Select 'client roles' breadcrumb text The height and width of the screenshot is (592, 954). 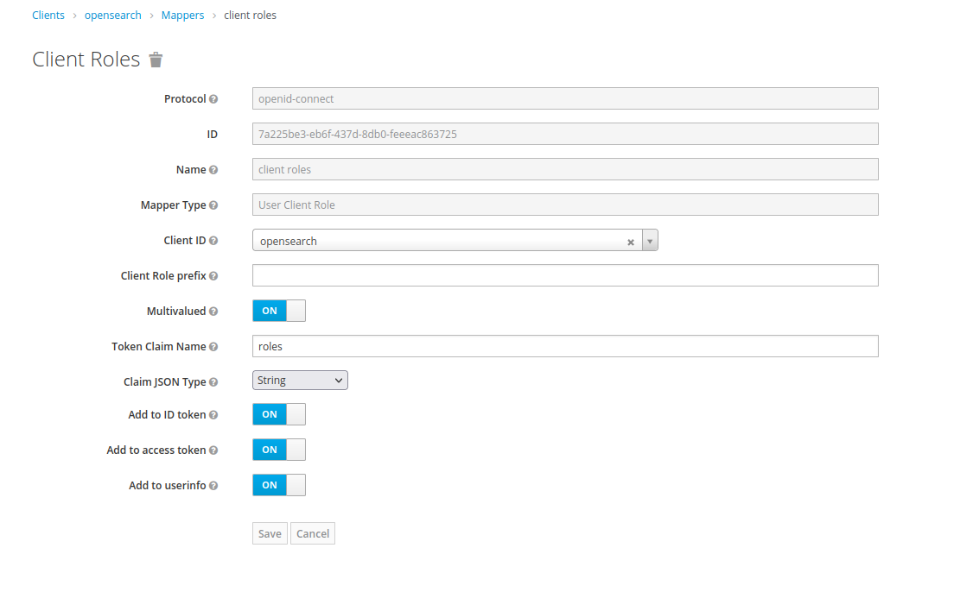coord(250,16)
